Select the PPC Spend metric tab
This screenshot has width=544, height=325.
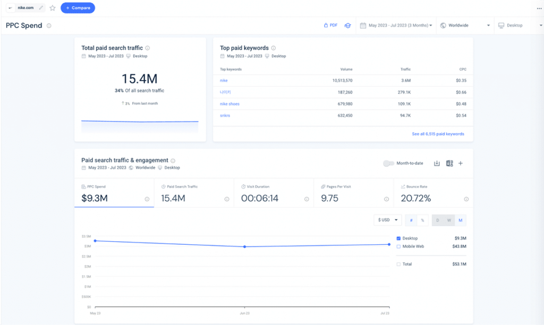click(x=114, y=193)
